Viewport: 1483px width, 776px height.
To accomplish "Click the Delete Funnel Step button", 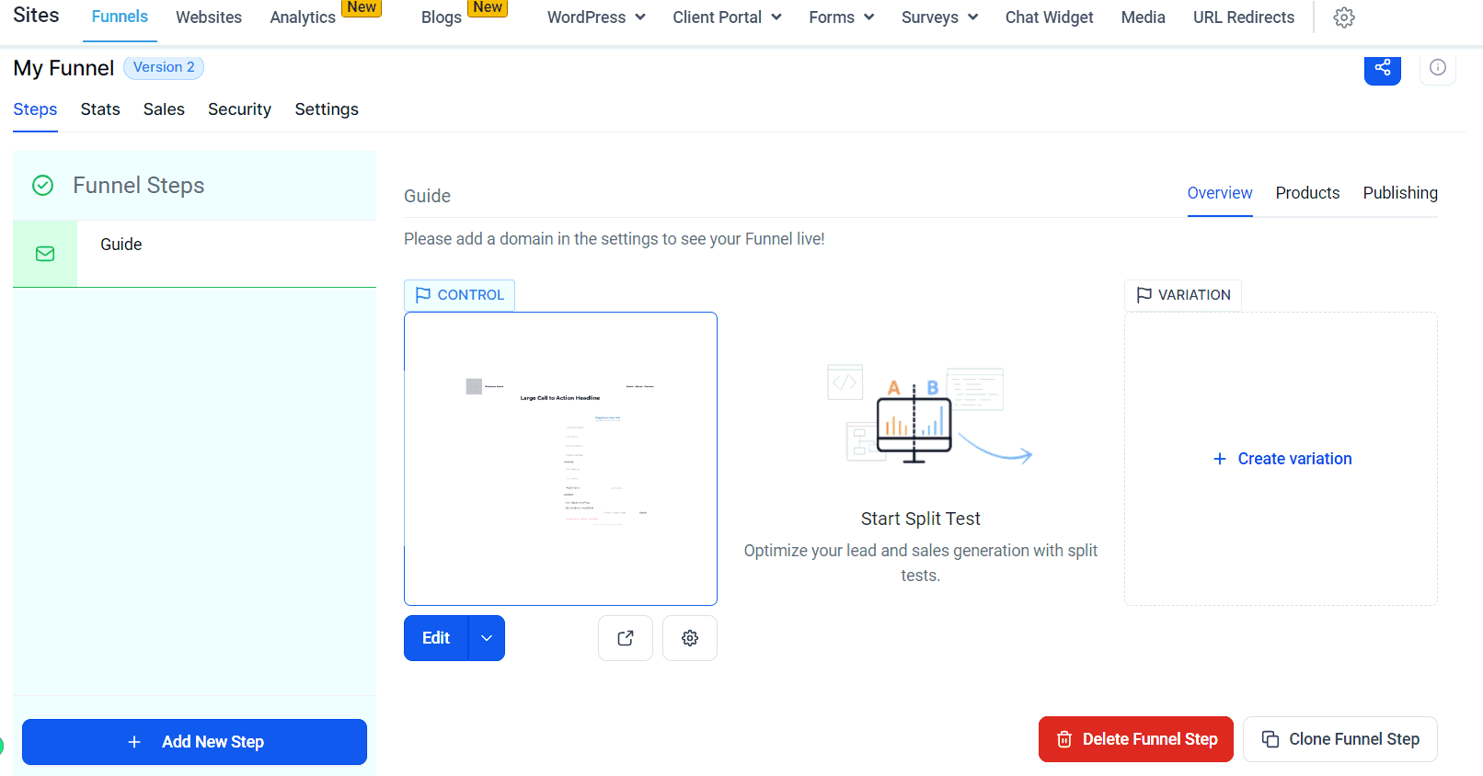I will pyautogui.click(x=1135, y=739).
